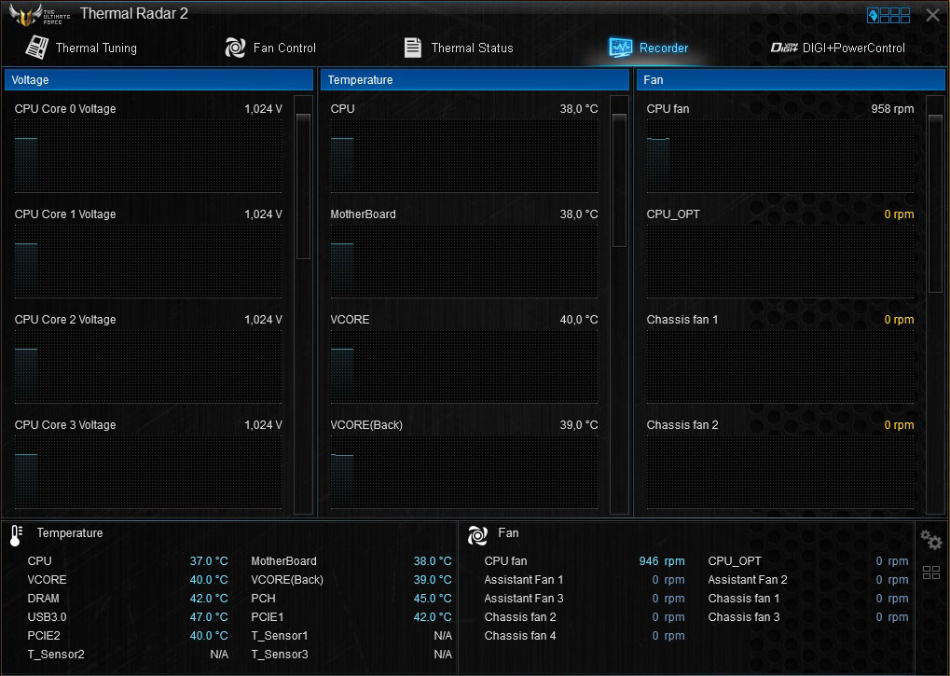
Task: Click the DIGI+ logo icon
Action: pos(784,48)
